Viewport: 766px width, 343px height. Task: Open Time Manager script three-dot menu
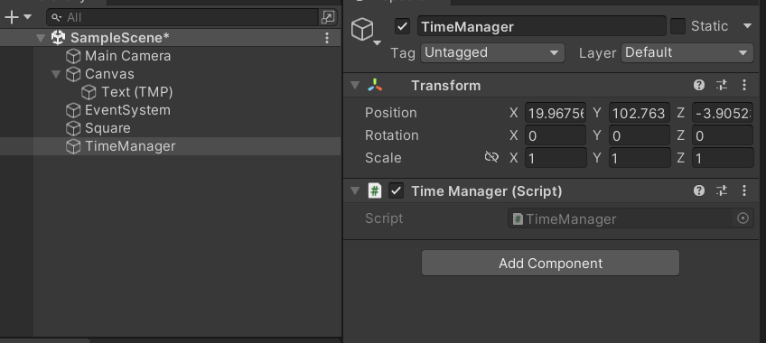tap(744, 190)
